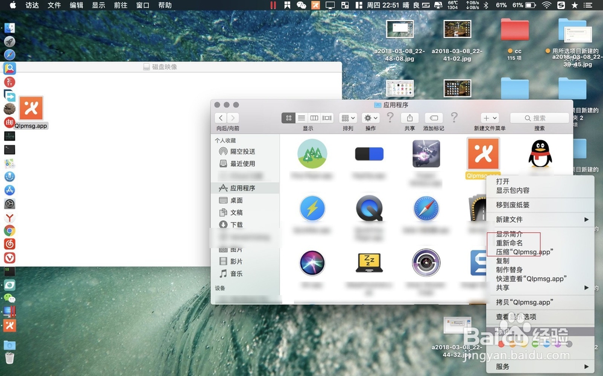
Task: Open Finder from the Dock
Action: pos(10,28)
